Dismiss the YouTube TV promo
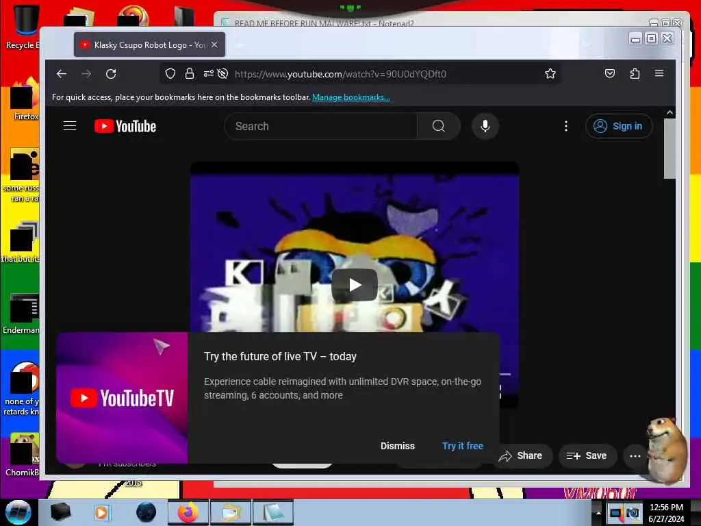The image size is (701, 526). click(398, 446)
